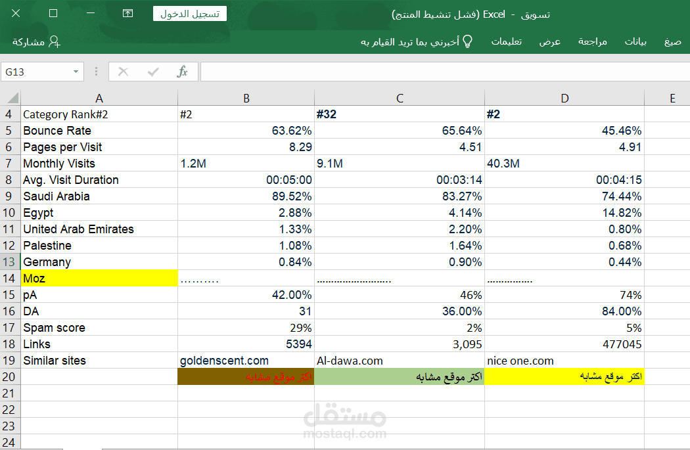The image size is (690, 450).
Task: Click the Similar sites label cell
Action: (99, 361)
